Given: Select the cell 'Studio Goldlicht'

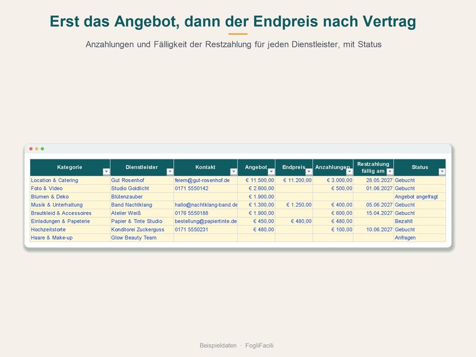Looking at the screenshot, I should pos(142,188).
